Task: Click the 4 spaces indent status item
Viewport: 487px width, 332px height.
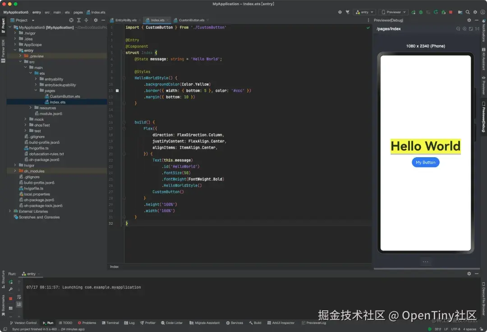Action: (470, 329)
